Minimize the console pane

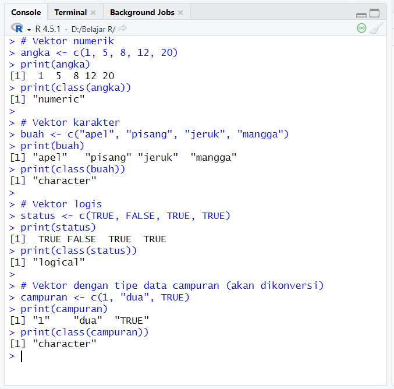click(361, 13)
